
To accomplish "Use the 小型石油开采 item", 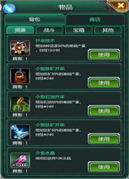I will (x=104, y=111).
